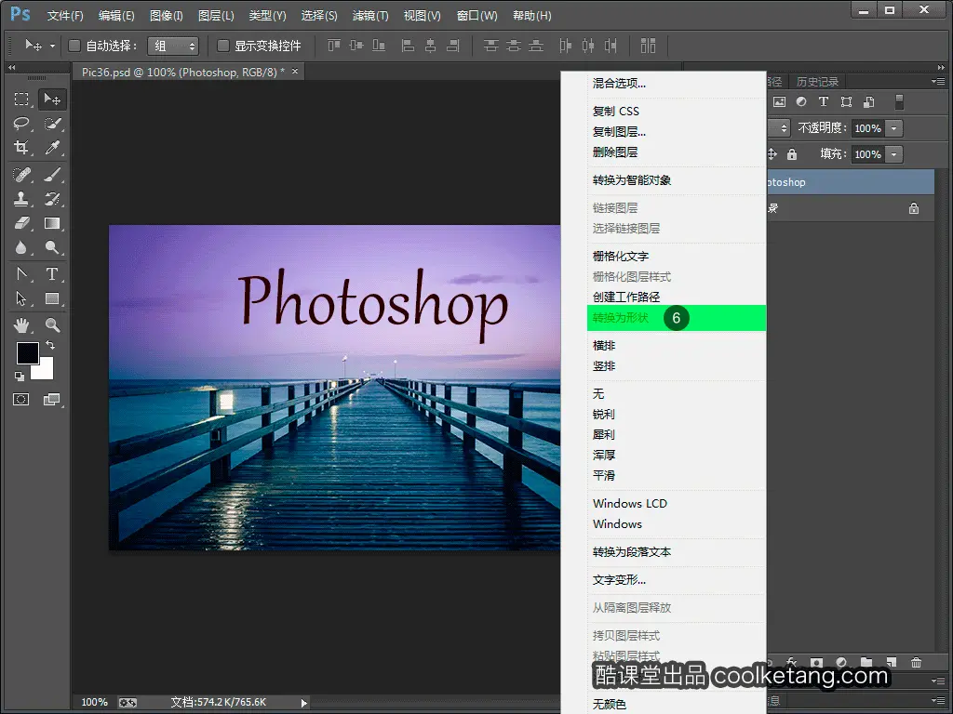Toggle the smart object filter icon
This screenshot has width=953, height=714.
(869, 102)
